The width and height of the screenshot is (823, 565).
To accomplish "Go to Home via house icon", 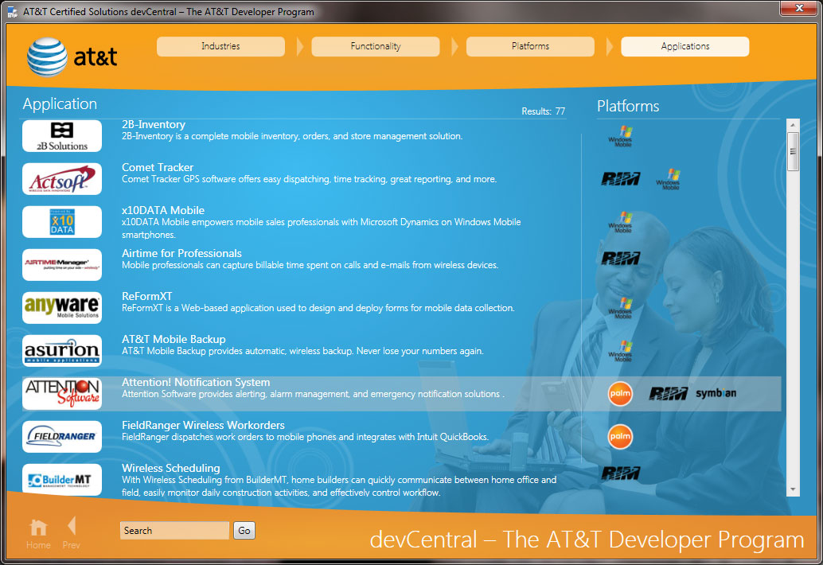I will pos(38,528).
